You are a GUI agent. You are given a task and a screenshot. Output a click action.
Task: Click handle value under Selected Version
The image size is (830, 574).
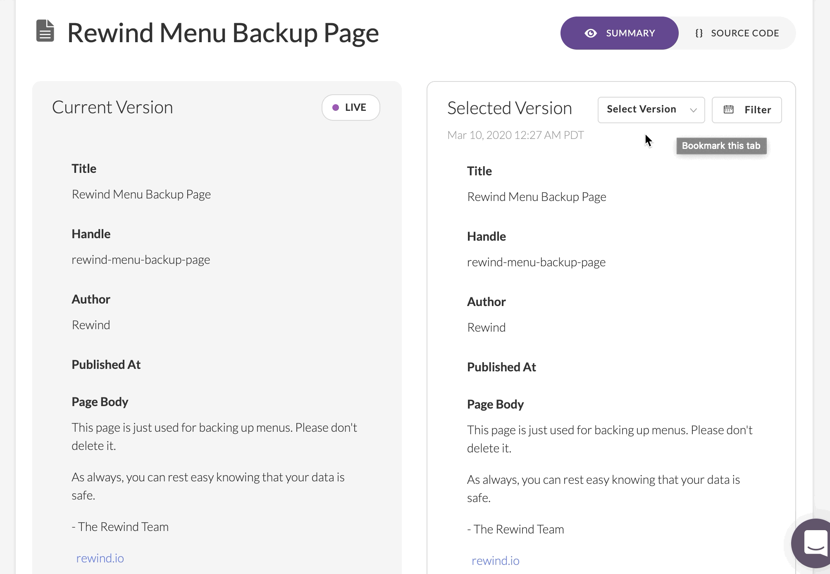(x=537, y=262)
